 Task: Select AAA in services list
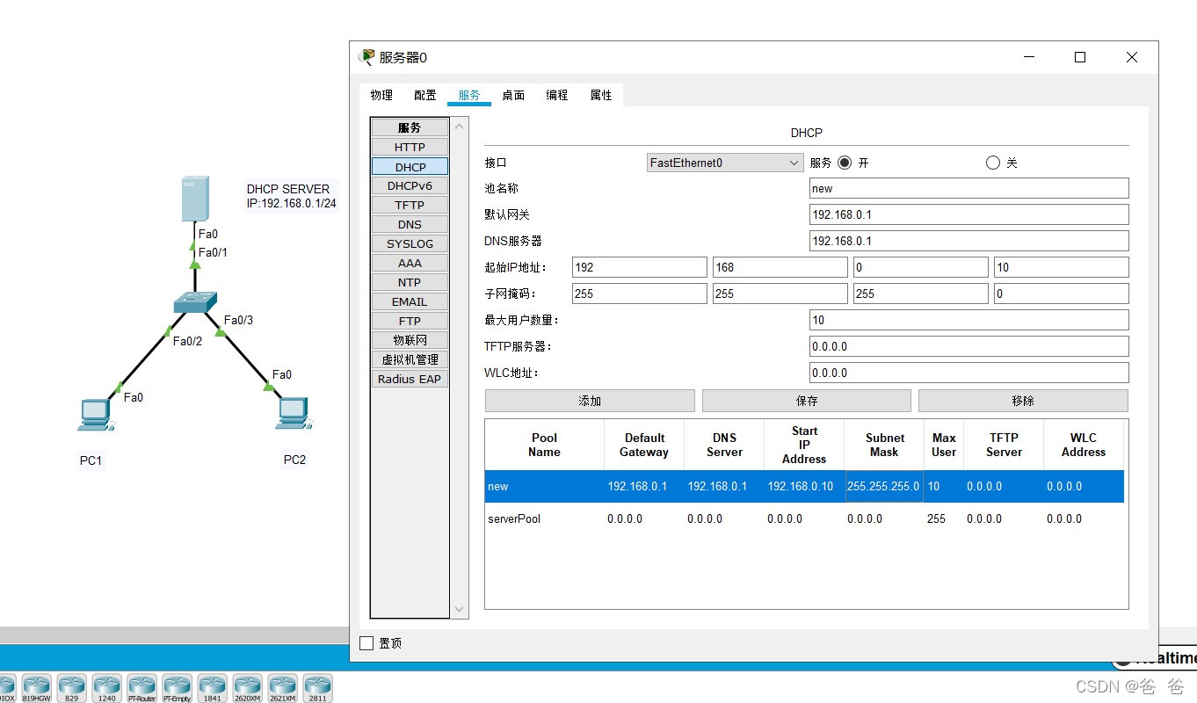[x=410, y=263]
